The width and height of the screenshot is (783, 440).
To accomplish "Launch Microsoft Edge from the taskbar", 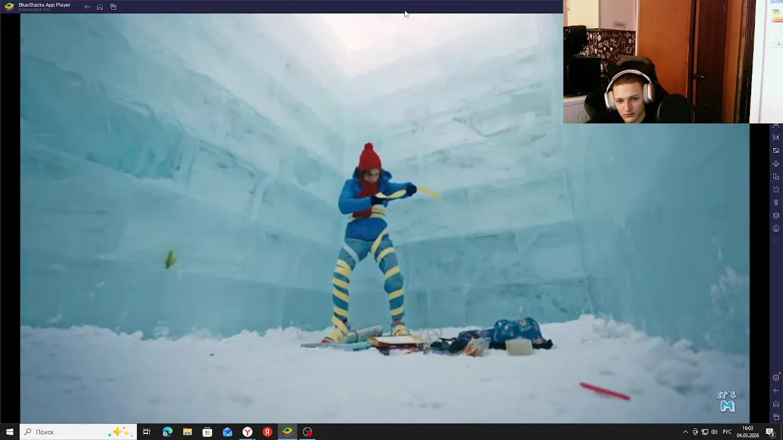I will click(x=167, y=432).
